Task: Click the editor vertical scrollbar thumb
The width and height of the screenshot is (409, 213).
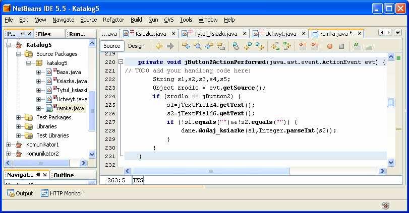Action: tap(391, 103)
